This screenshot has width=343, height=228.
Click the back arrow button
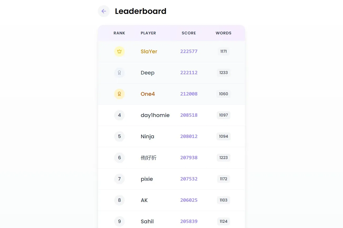tap(104, 11)
